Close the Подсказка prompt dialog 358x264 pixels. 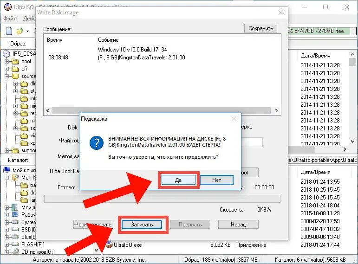point(234,119)
